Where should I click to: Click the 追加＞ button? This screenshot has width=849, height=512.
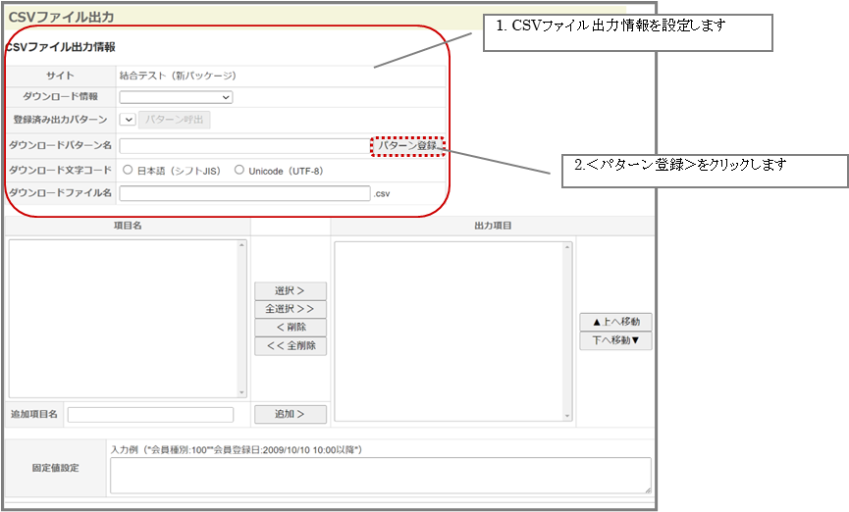pyautogui.click(x=290, y=414)
